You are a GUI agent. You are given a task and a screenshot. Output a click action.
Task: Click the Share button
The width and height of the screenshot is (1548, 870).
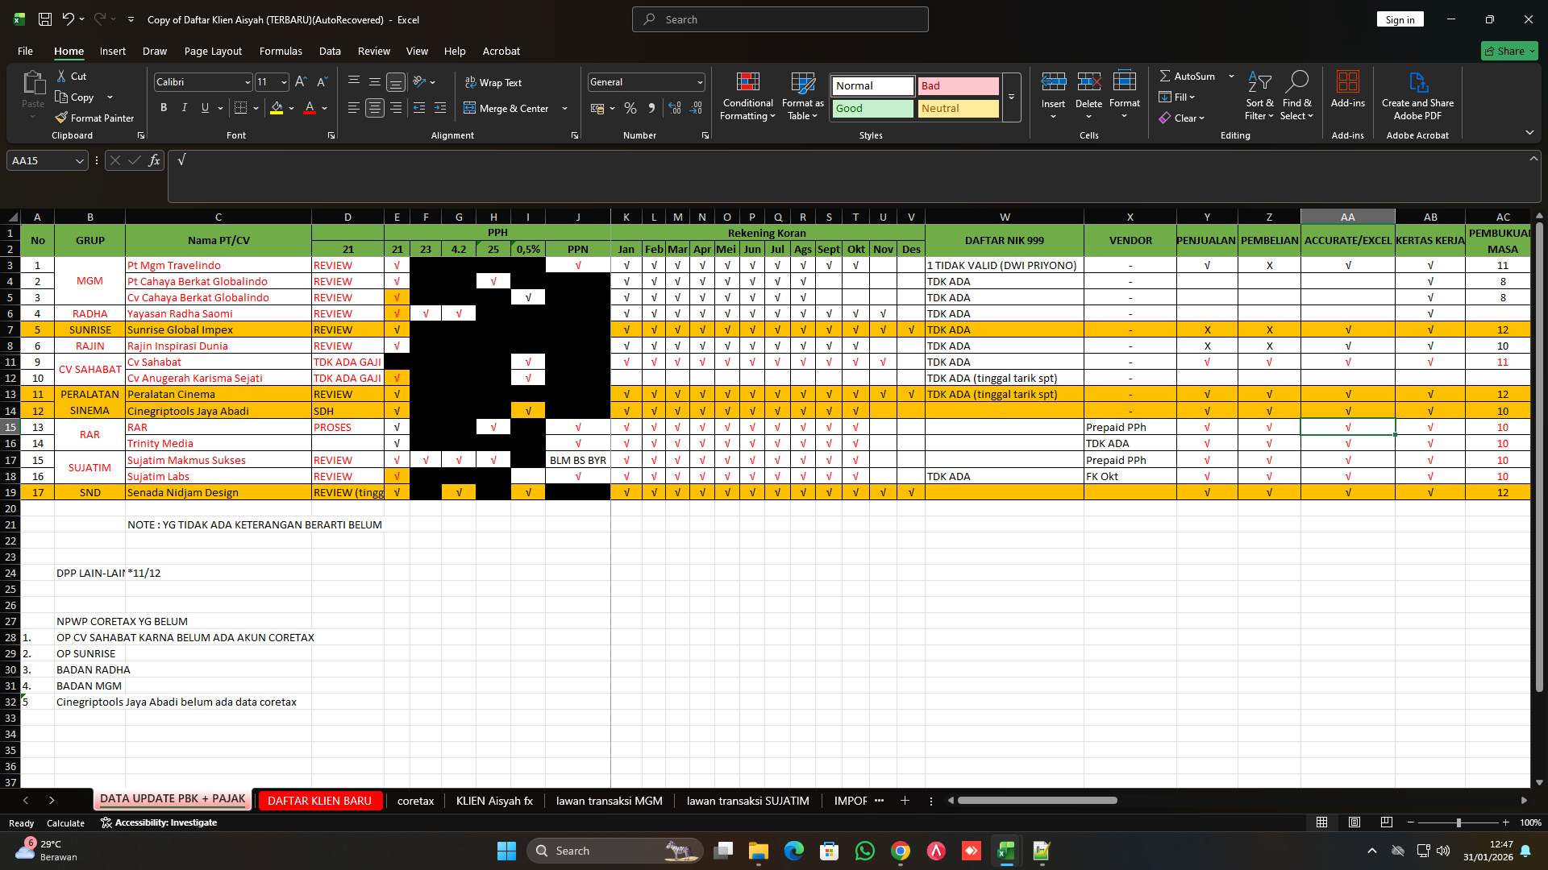1508,50
